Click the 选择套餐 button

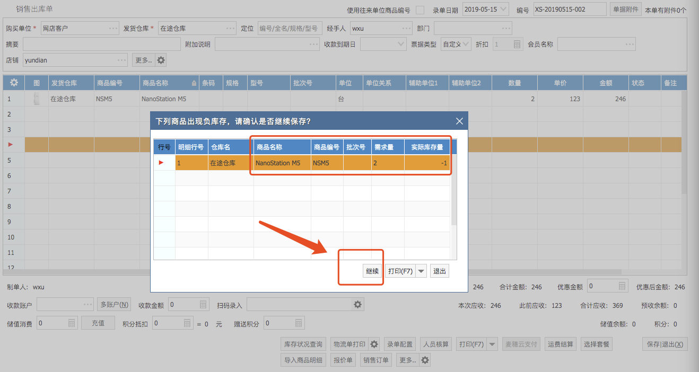click(x=597, y=344)
